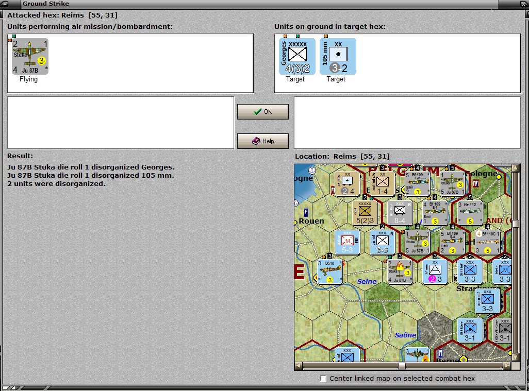Select the 3-3 infantry counter below Strasbourg label
This screenshot has width=529, height=391.
[x=488, y=301]
